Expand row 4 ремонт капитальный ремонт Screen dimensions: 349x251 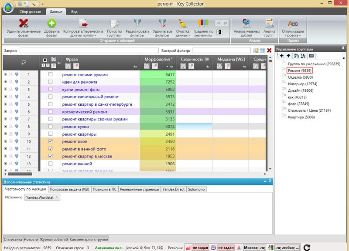(6, 97)
